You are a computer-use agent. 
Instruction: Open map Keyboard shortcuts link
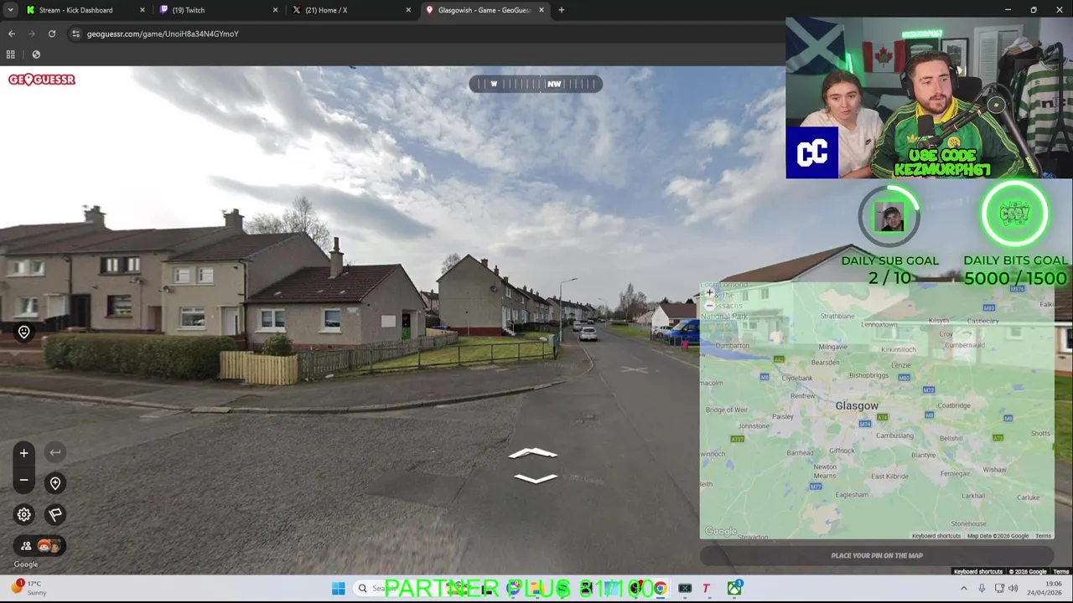936,536
